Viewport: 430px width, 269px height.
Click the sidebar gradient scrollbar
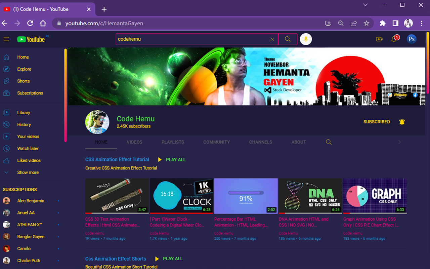coord(65,95)
